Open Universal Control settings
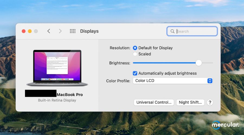Image resolution: width=244 pixels, height=135 pixels. pyautogui.click(x=154, y=102)
